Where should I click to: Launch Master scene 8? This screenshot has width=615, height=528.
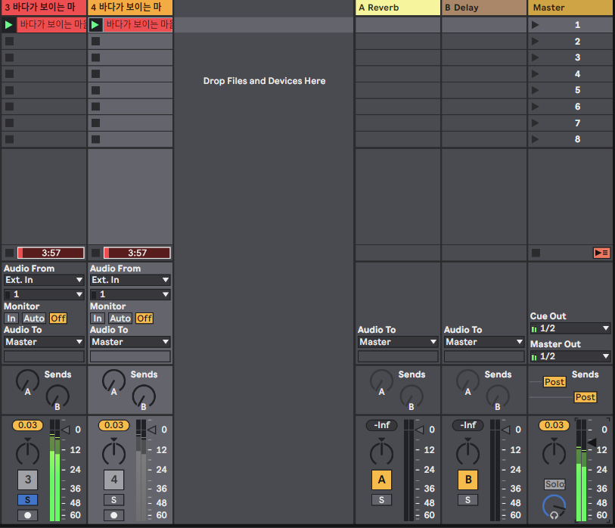point(535,139)
